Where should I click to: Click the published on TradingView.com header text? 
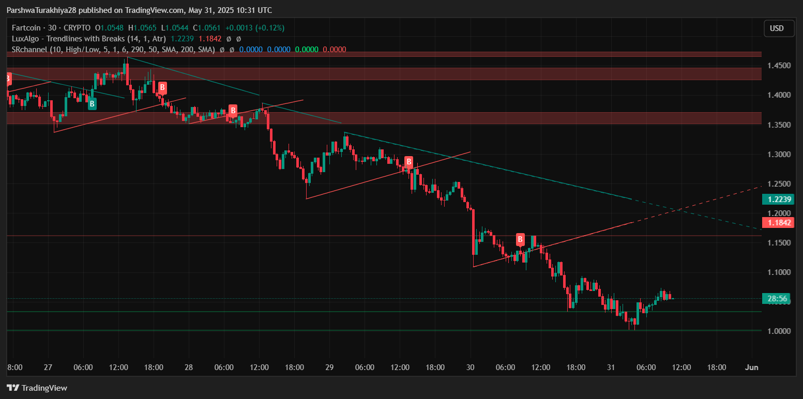click(x=139, y=10)
